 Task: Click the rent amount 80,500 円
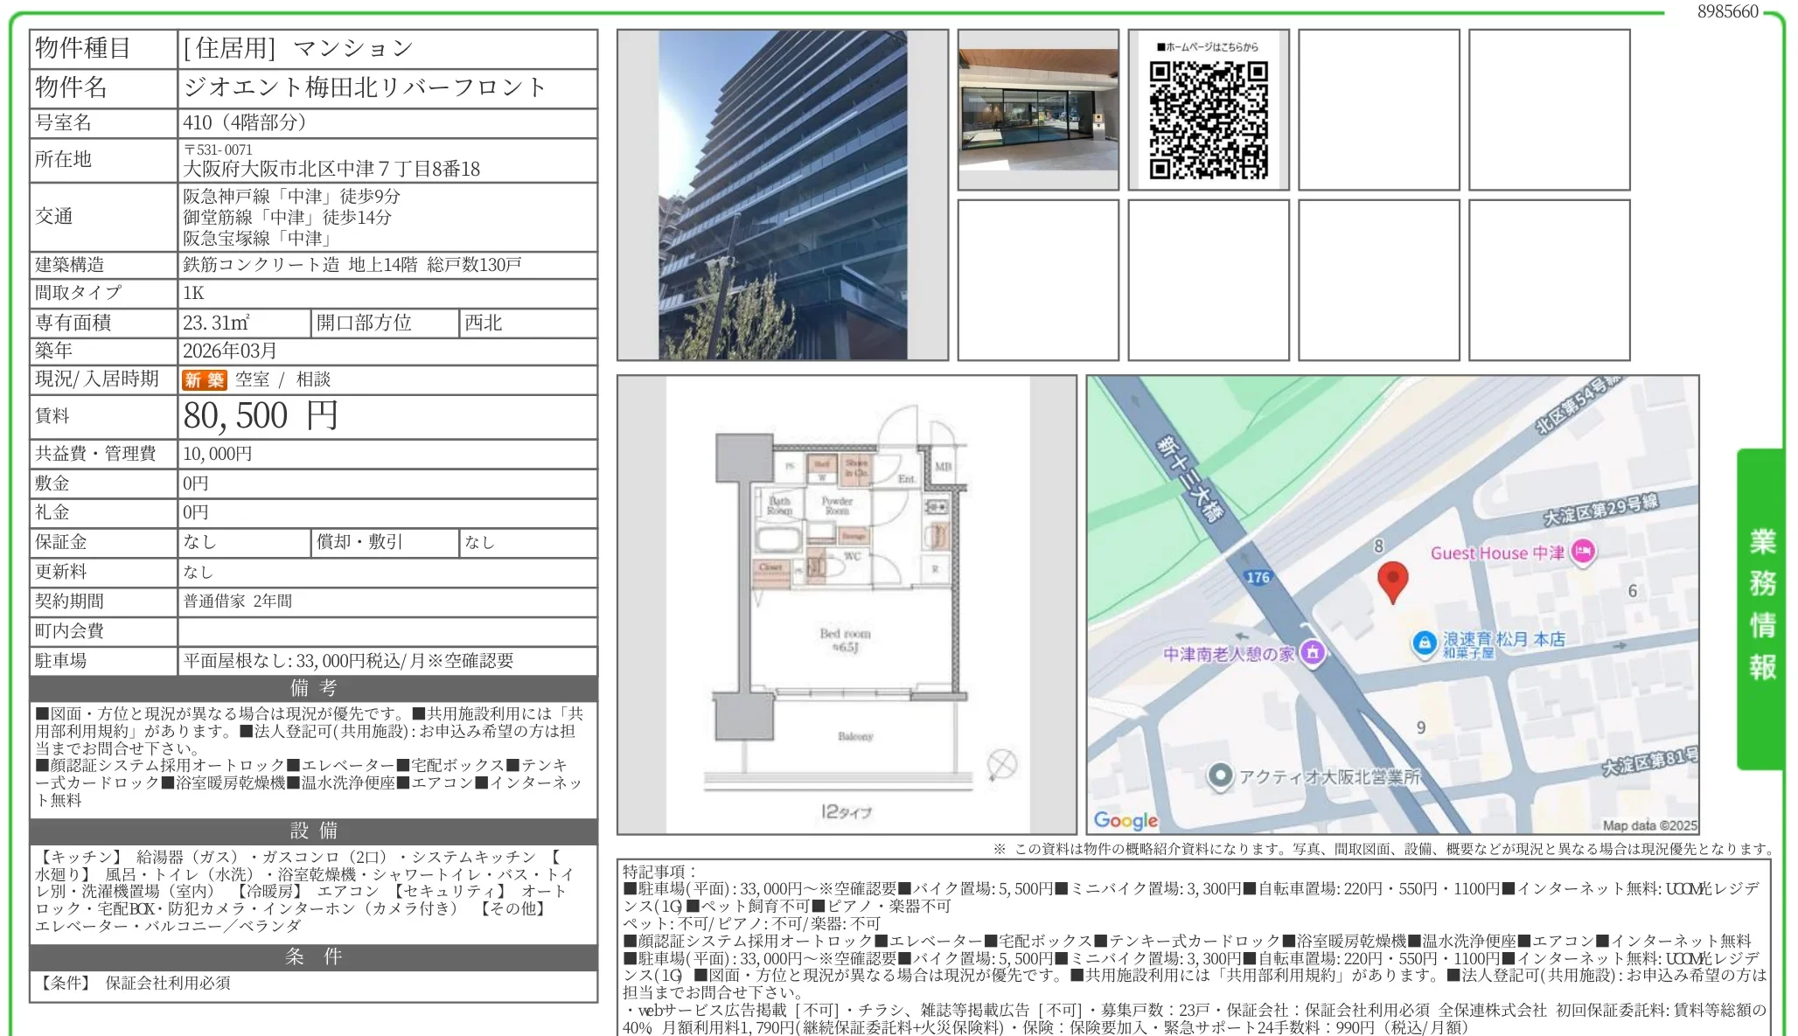(x=261, y=416)
